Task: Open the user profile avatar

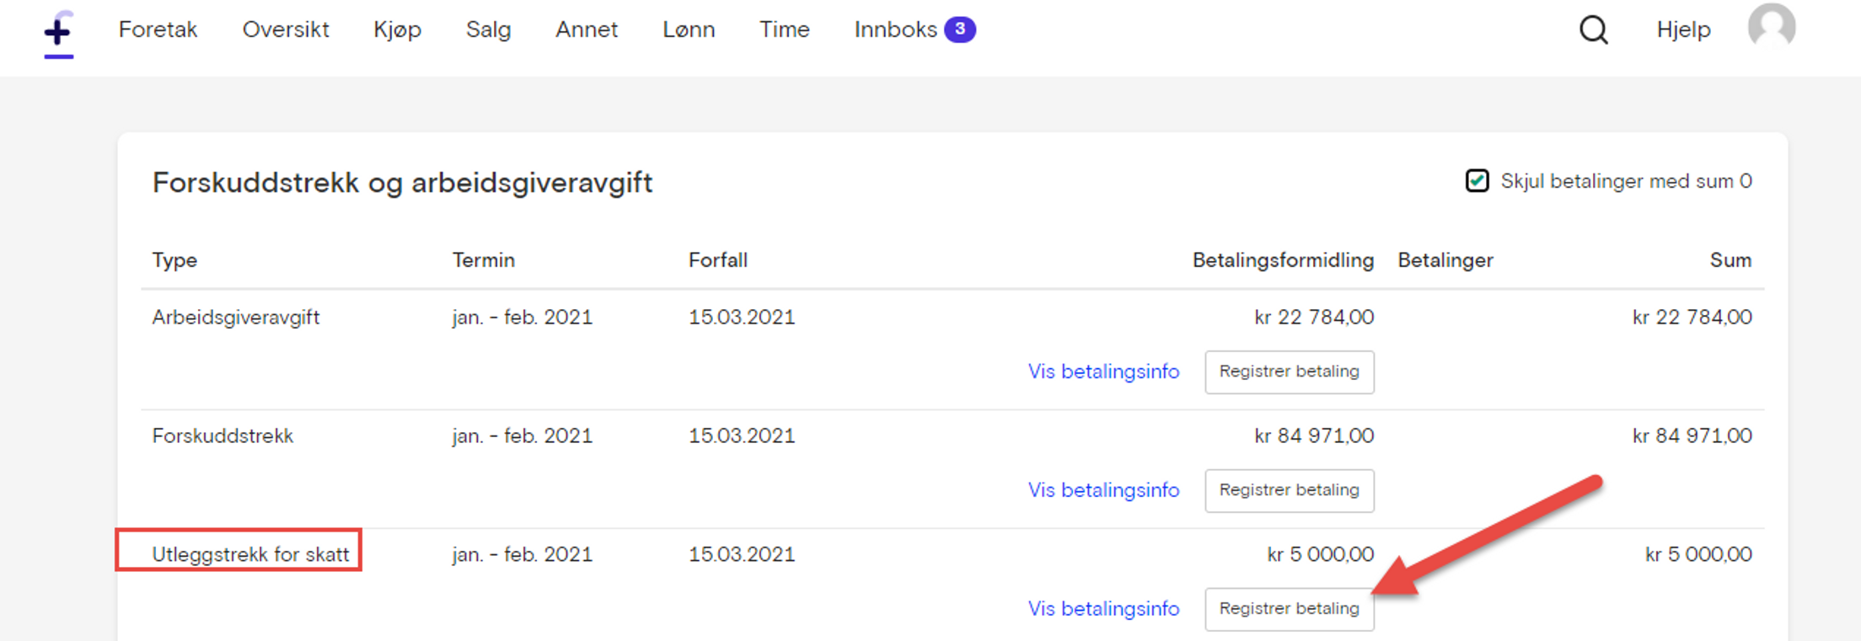Action: 1771,27
